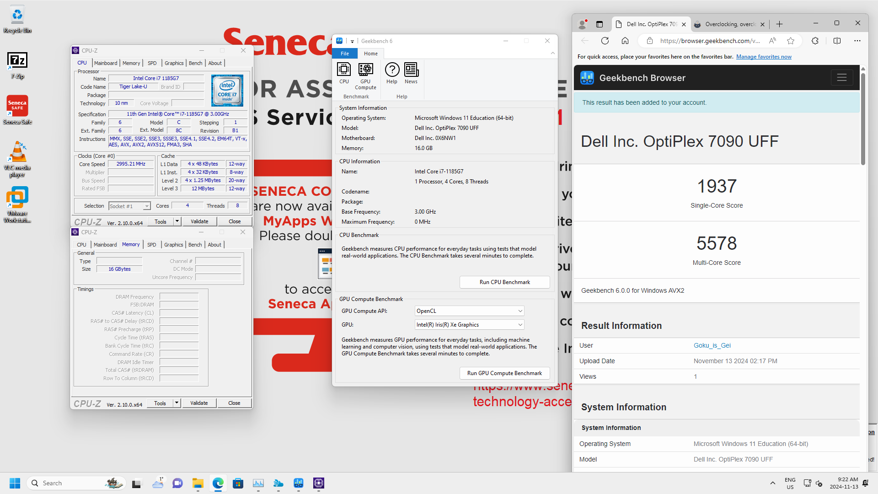This screenshot has height=494, width=878.
Task: Open Bench tab in upper CPU-Z
Action: [x=196, y=63]
